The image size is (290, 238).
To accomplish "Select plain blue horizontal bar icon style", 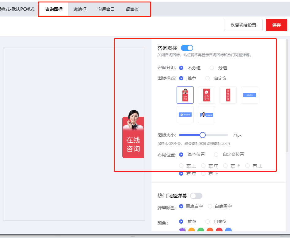I will tap(250, 95).
